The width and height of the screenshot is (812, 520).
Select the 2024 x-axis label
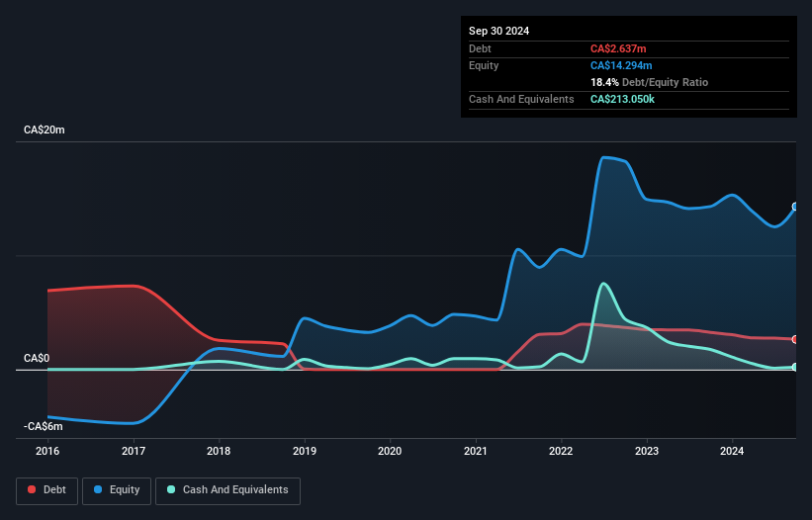click(732, 451)
